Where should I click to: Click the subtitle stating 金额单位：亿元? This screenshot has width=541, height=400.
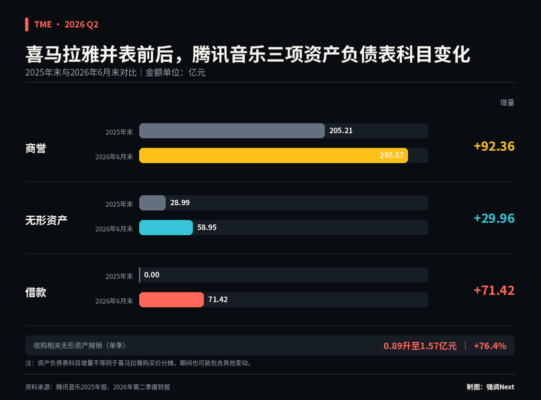click(x=175, y=73)
